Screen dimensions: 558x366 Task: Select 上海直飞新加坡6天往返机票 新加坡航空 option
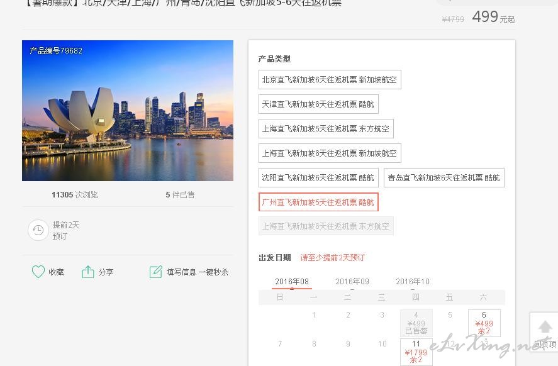coord(330,153)
